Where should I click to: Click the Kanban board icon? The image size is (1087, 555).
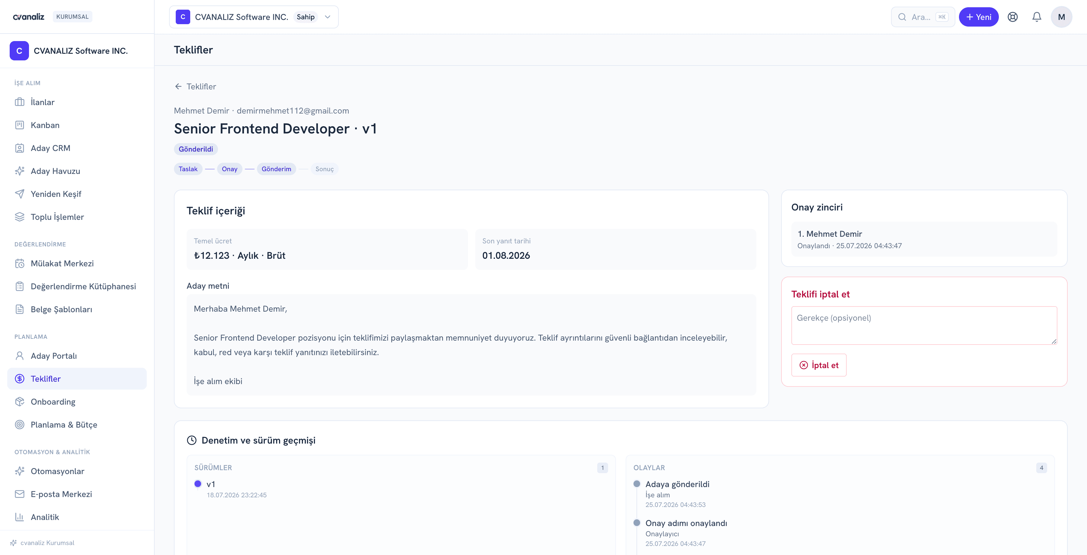tap(19, 125)
